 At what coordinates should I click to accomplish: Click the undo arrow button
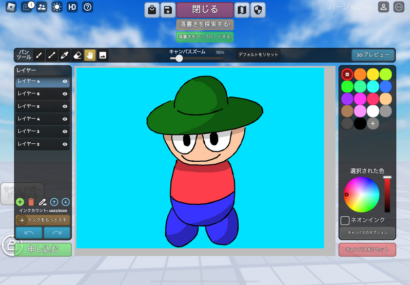pos(29,233)
